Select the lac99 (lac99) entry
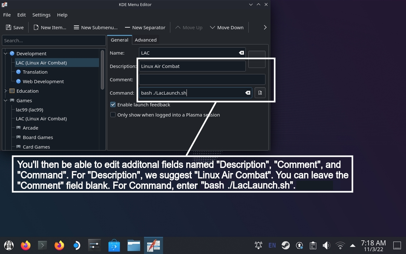This screenshot has height=254, width=406. click(x=29, y=110)
